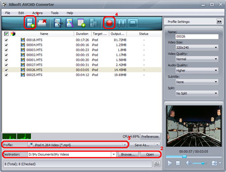Expand the Save As arrow dropdown
This screenshot has width=226, height=172.
(x=157, y=145)
